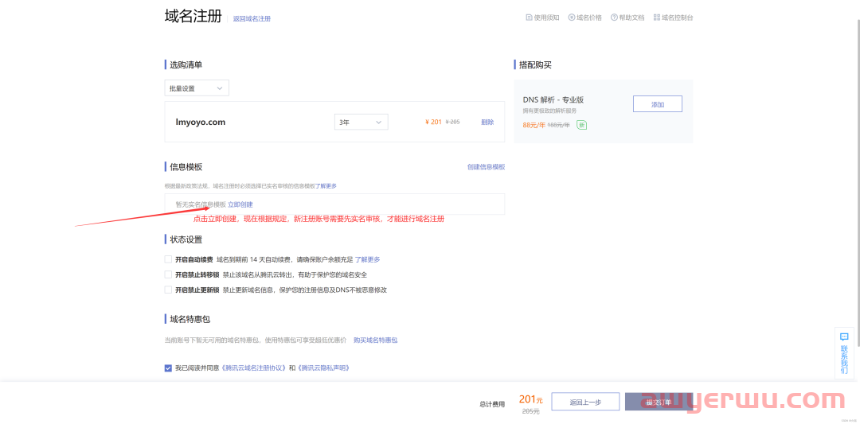Open 域名价格 pricing icon
This screenshot has height=424, width=860.
[x=572, y=18]
